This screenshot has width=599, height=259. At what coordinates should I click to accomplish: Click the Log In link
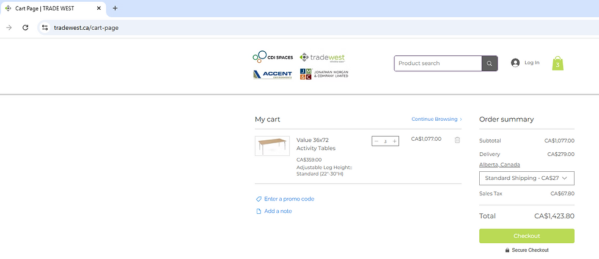pyautogui.click(x=532, y=62)
